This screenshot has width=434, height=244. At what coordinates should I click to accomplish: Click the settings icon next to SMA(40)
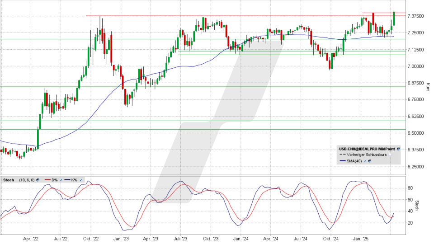[369, 161]
